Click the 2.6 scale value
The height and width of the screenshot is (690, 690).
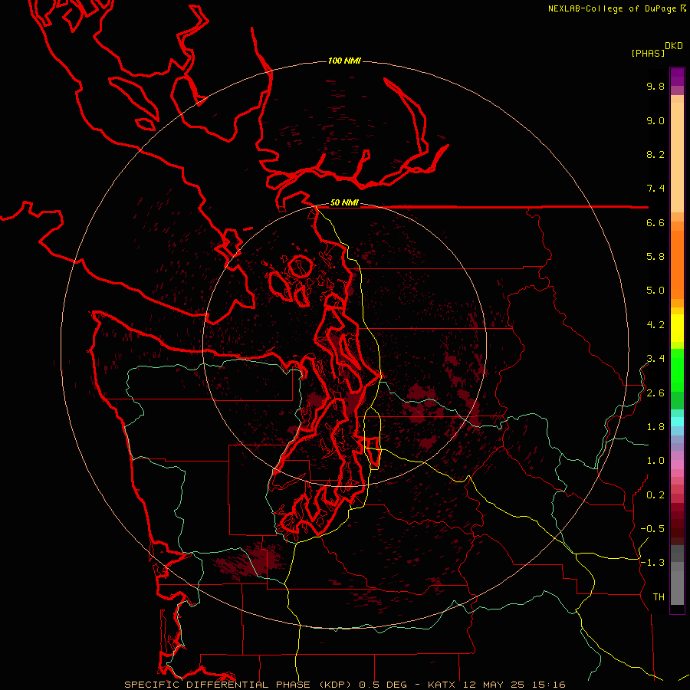pos(655,393)
